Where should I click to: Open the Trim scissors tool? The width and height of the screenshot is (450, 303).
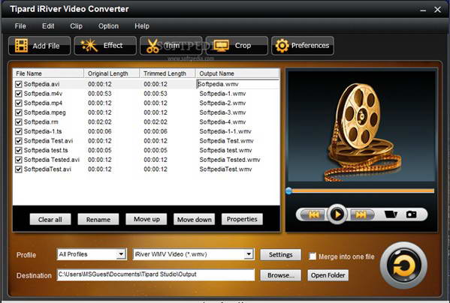click(171, 46)
